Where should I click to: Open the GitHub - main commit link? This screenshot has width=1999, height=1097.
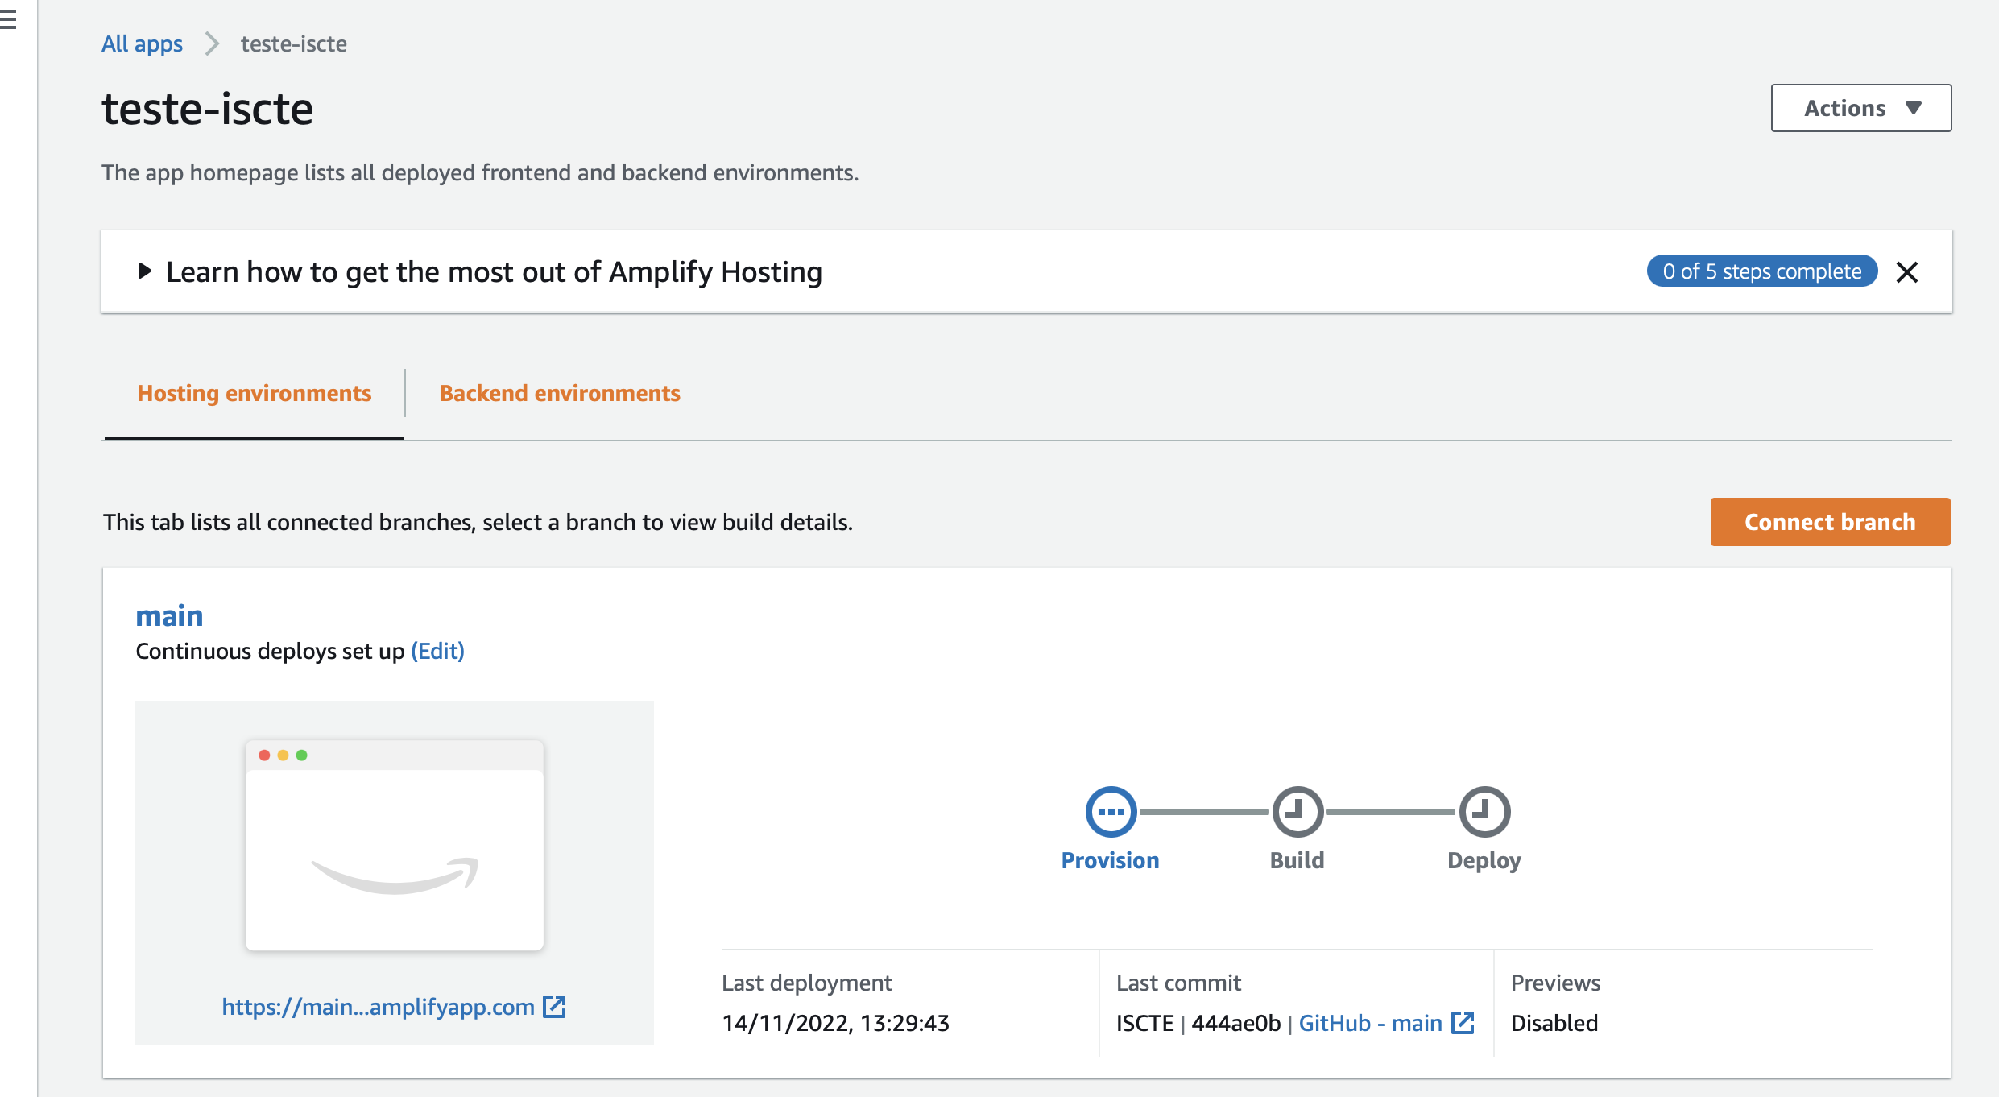click(x=1370, y=1023)
